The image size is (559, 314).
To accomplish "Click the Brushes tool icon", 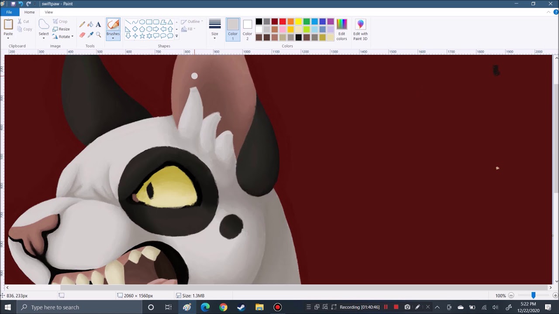I will 113,25.
